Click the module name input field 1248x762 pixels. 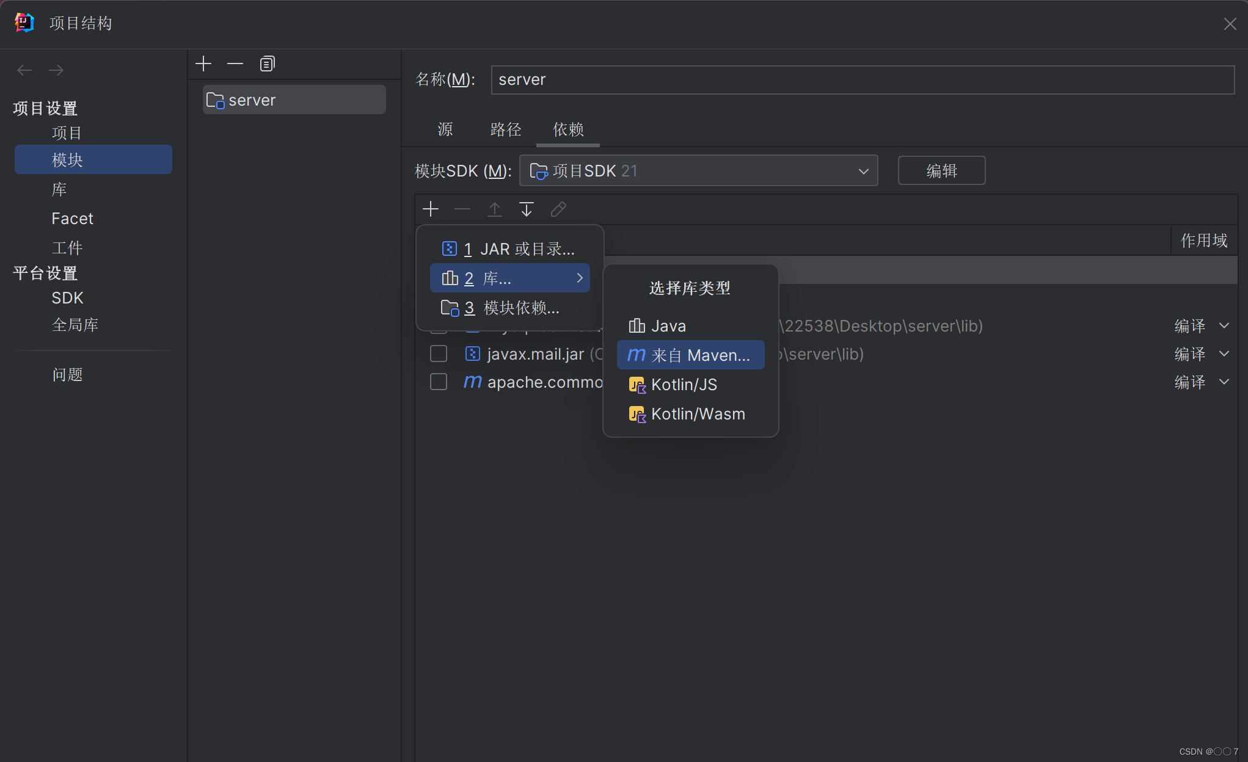862,80
